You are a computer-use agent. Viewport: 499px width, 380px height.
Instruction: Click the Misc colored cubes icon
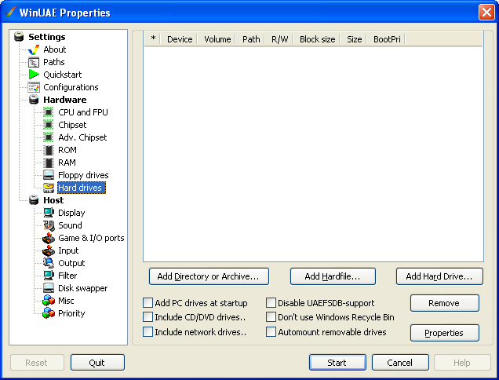click(49, 301)
